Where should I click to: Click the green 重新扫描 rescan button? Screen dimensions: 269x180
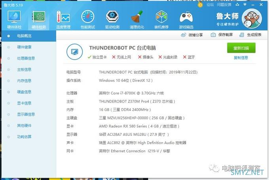241,48
